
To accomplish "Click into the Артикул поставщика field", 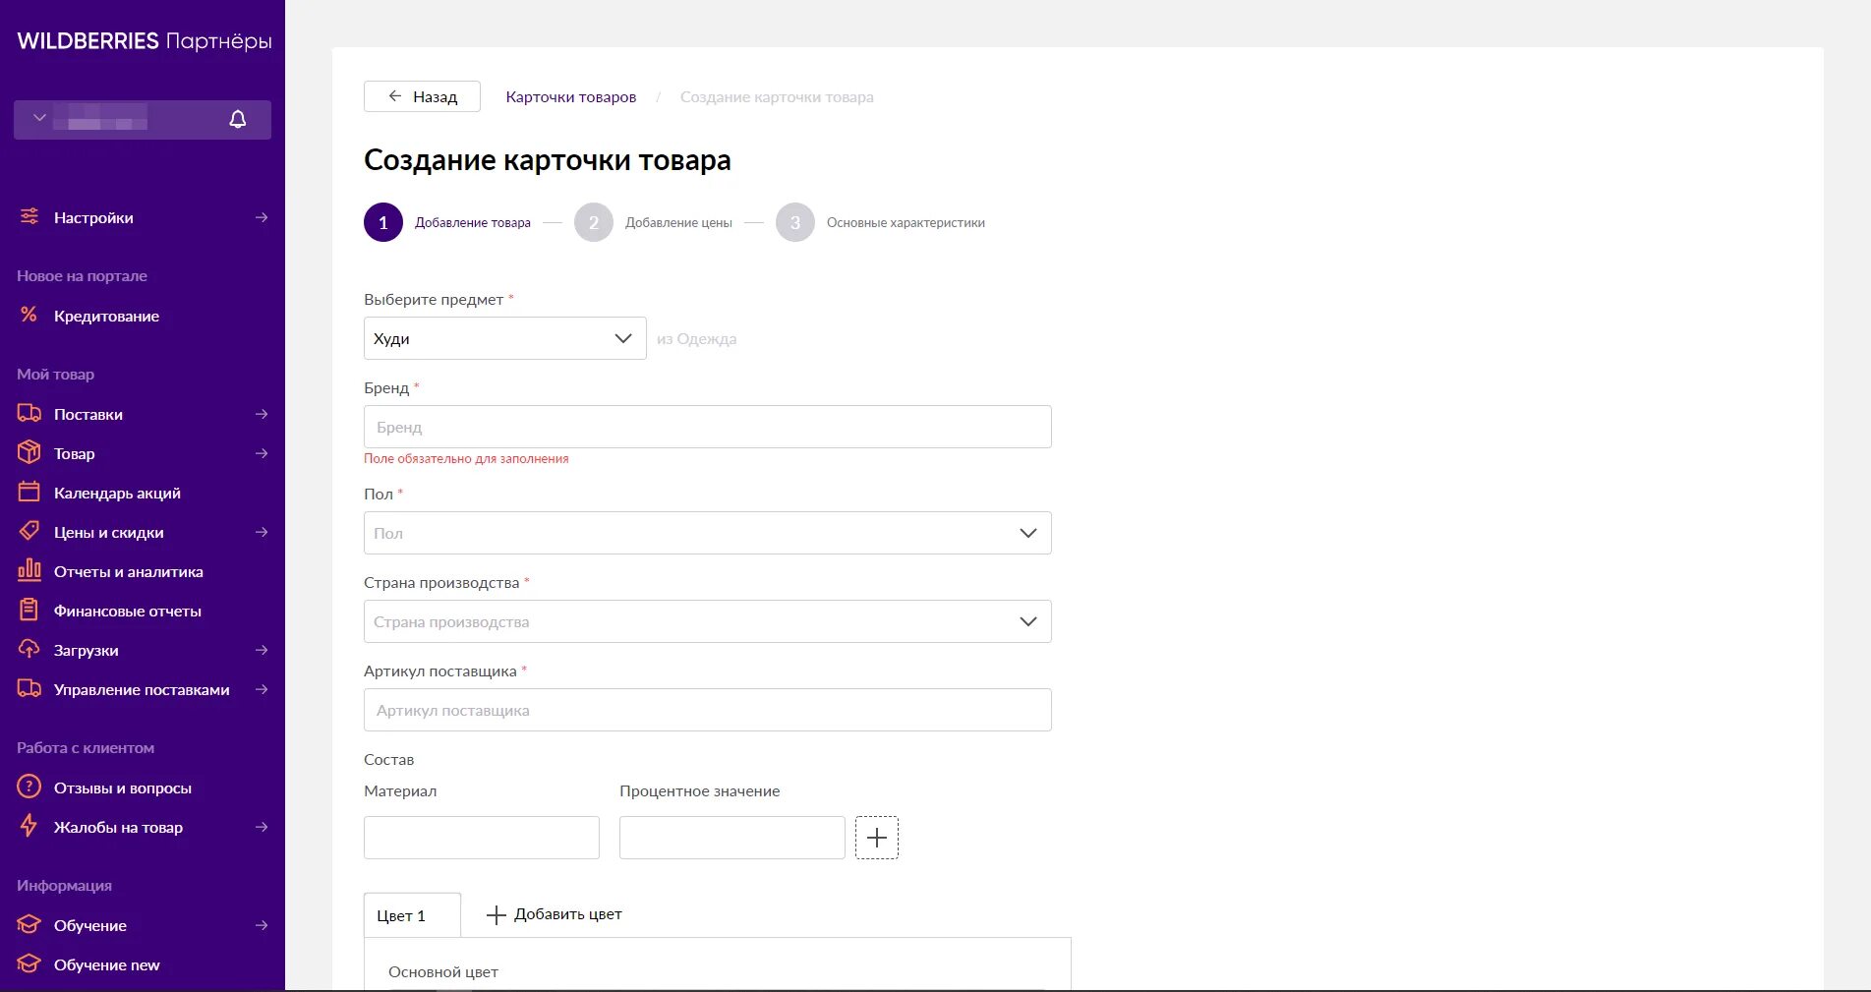I will click(707, 710).
